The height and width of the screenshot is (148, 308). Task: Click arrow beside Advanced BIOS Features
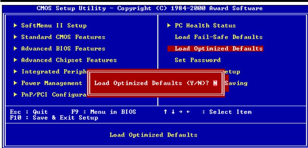(16, 48)
